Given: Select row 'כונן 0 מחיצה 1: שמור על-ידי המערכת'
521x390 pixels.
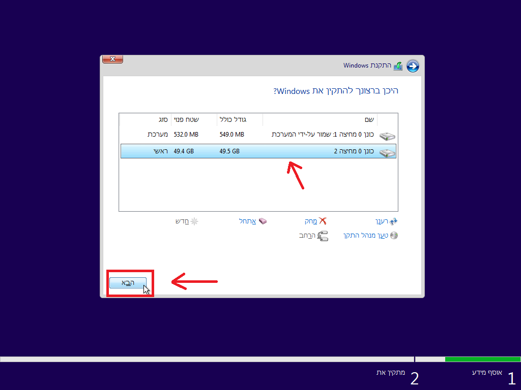Looking at the screenshot, I should coord(258,135).
